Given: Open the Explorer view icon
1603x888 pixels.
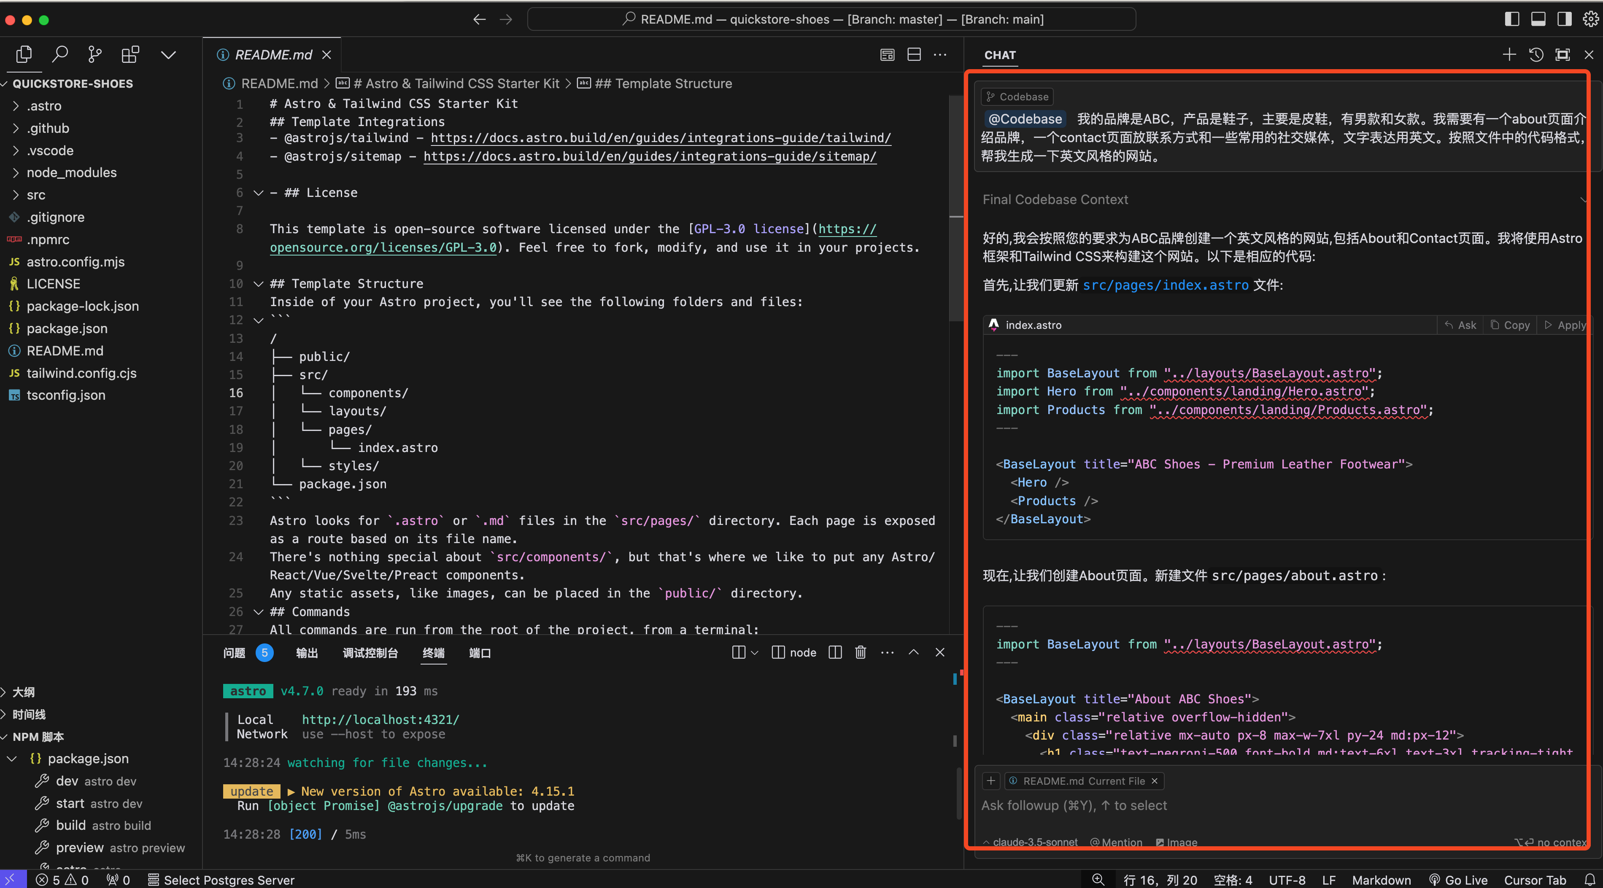Looking at the screenshot, I should point(24,55).
